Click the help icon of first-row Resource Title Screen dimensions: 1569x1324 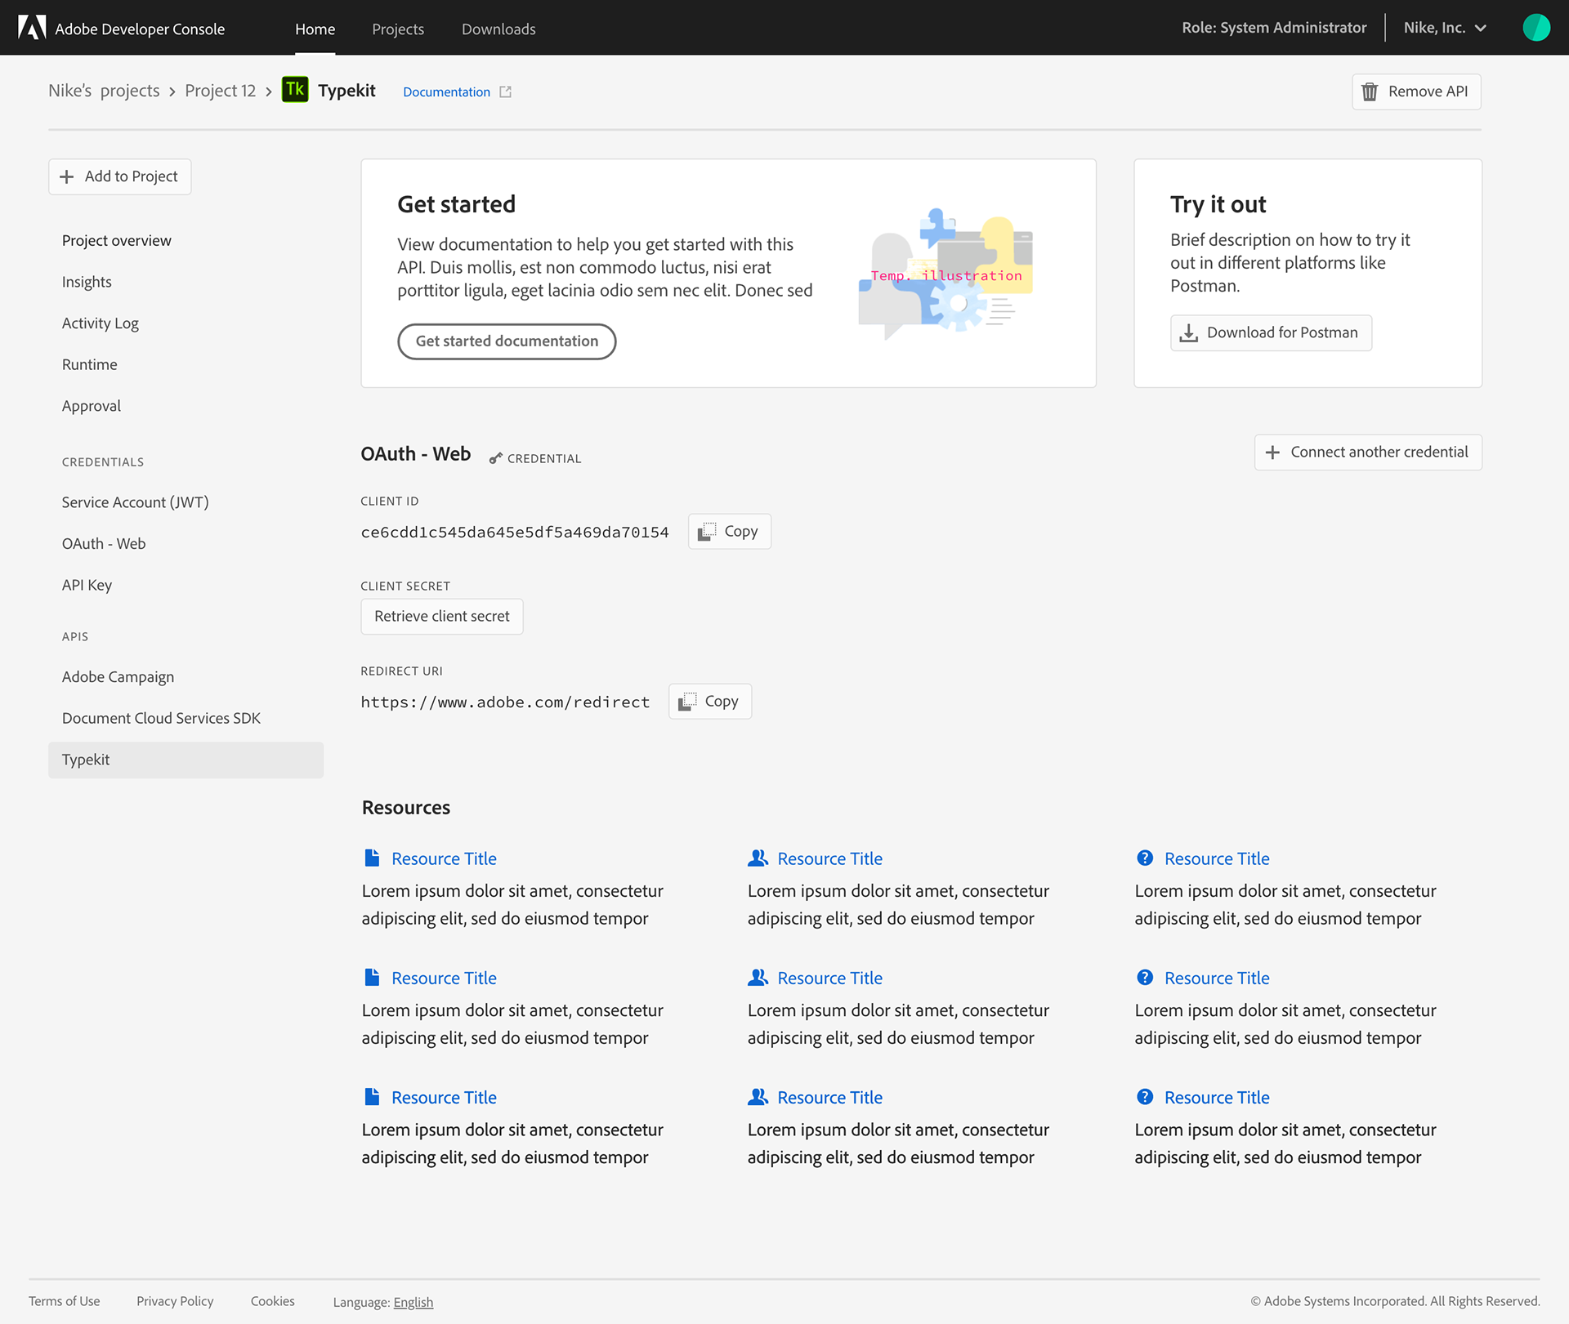click(x=1145, y=858)
